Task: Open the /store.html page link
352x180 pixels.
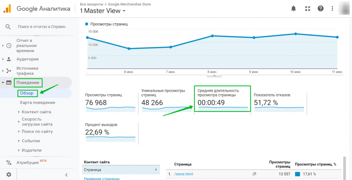Action: click(x=184, y=174)
